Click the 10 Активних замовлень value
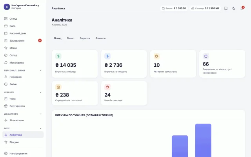 pos(156,65)
